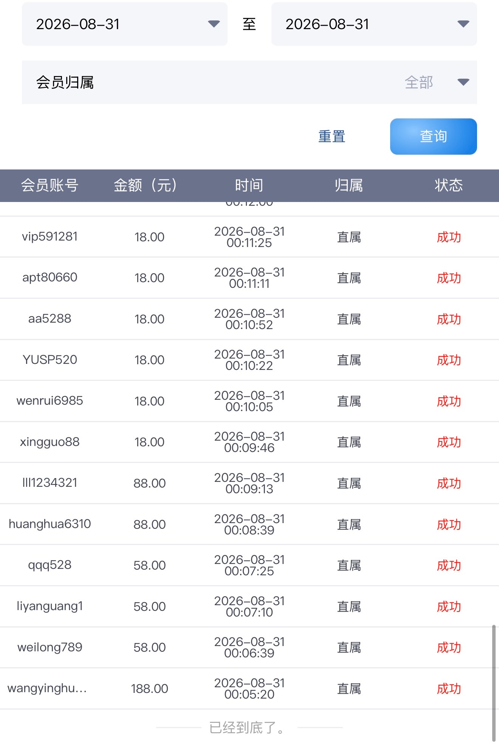The height and width of the screenshot is (744, 499).
Task: Expand the 会员归属 selector arrow
Action: tap(463, 82)
